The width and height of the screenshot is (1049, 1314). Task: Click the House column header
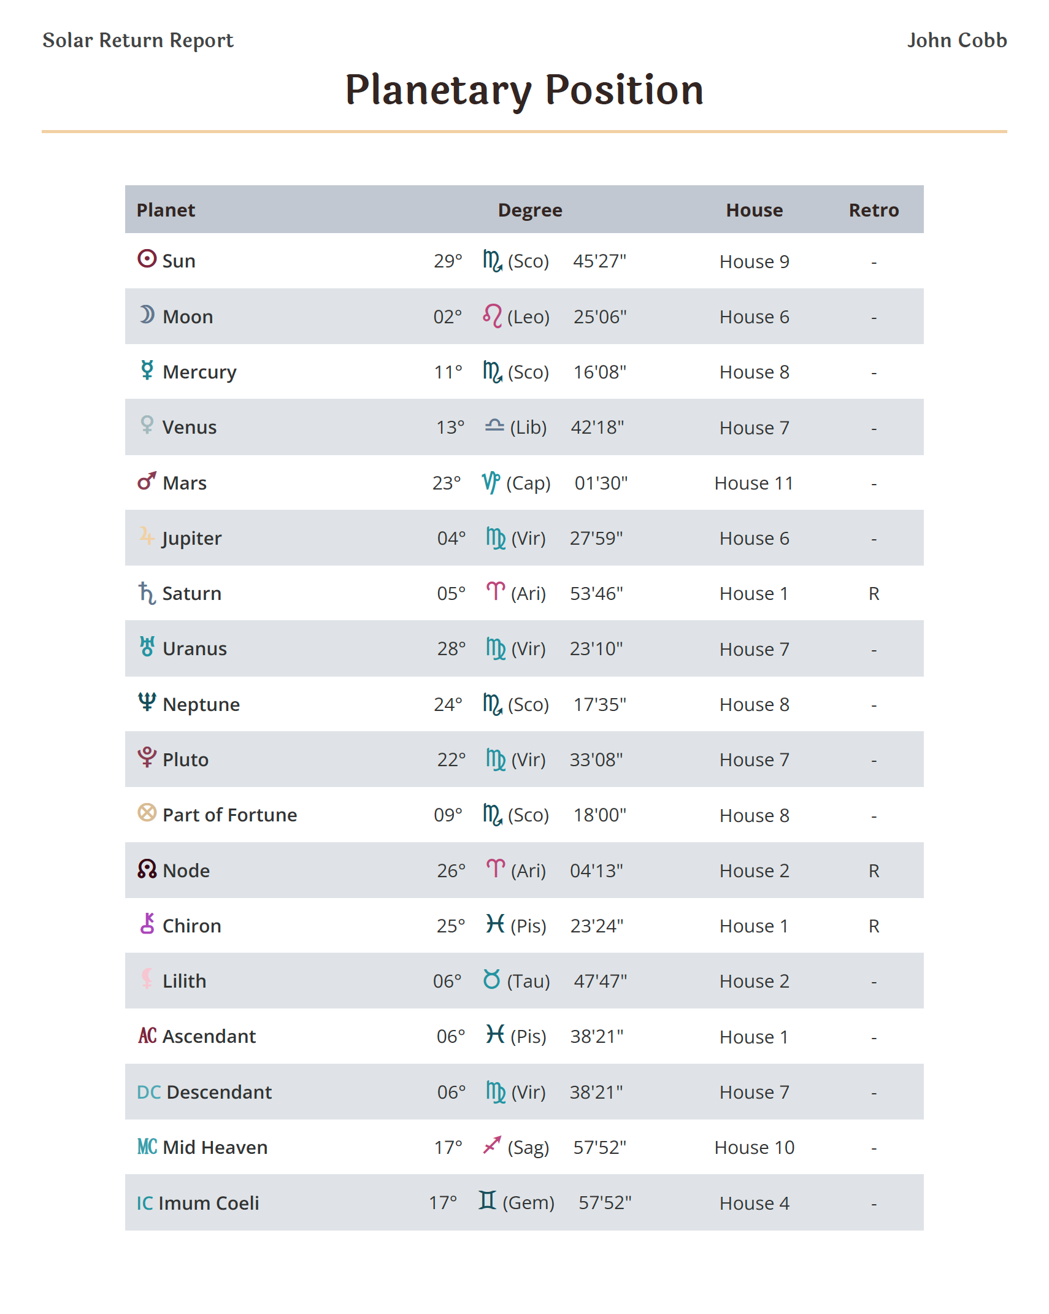tap(754, 210)
